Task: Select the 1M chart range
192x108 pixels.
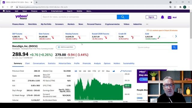Action: [x=85, y=71]
